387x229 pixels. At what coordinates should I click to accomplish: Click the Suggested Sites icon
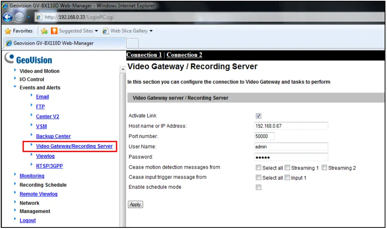[x=54, y=31]
